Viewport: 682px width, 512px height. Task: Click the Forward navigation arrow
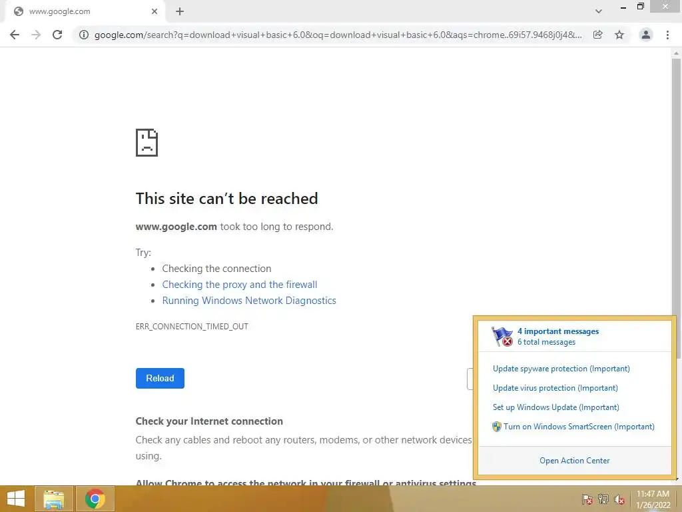pos(36,35)
